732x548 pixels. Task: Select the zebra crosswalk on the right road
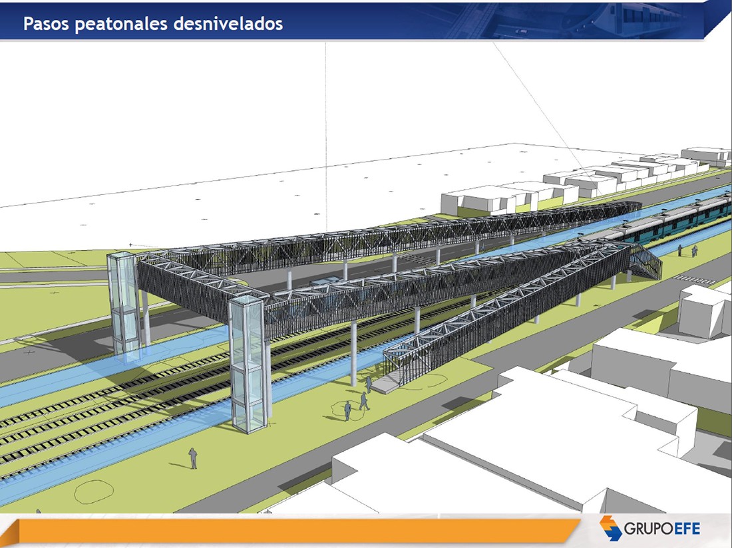click(694, 278)
